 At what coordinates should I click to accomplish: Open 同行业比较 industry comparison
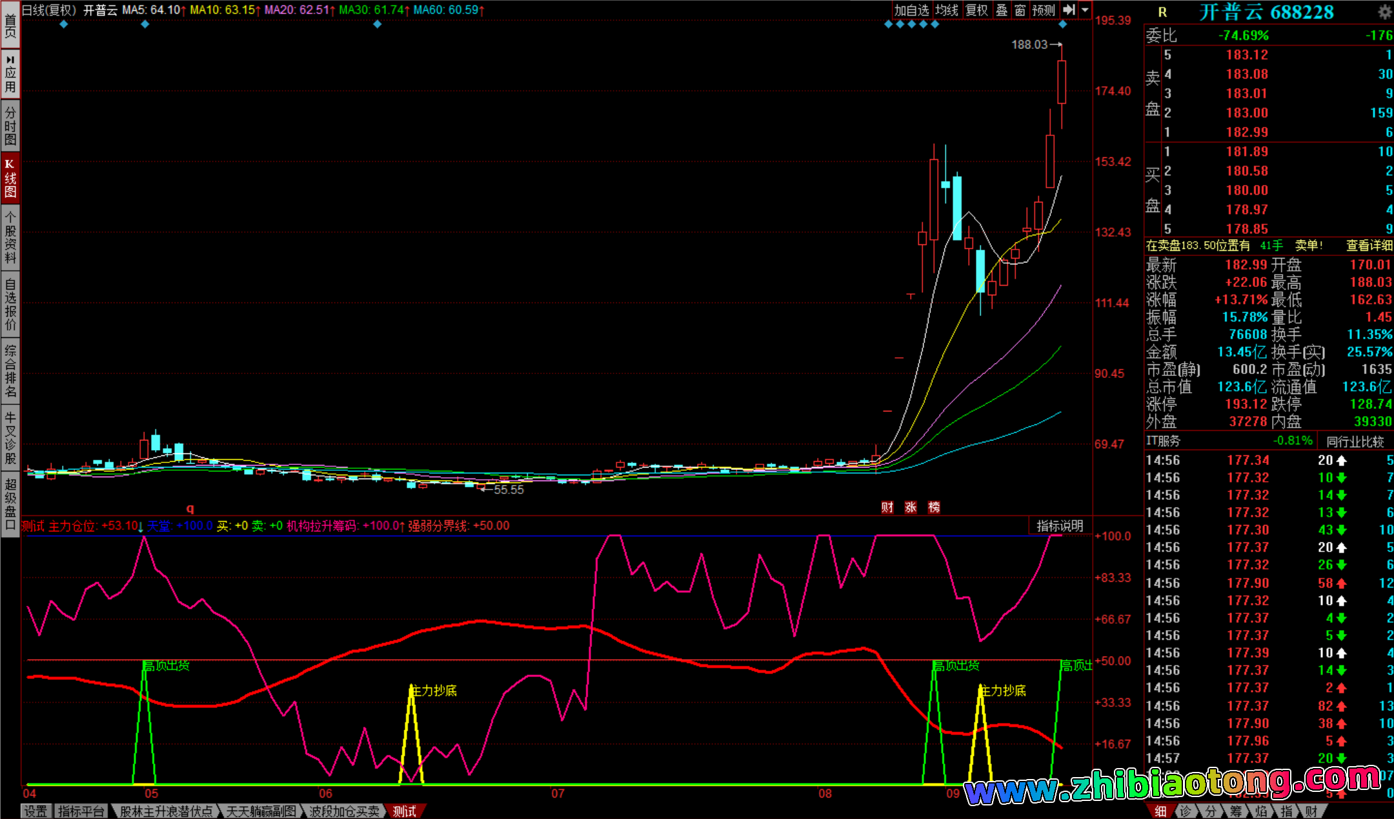coord(1355,441)
